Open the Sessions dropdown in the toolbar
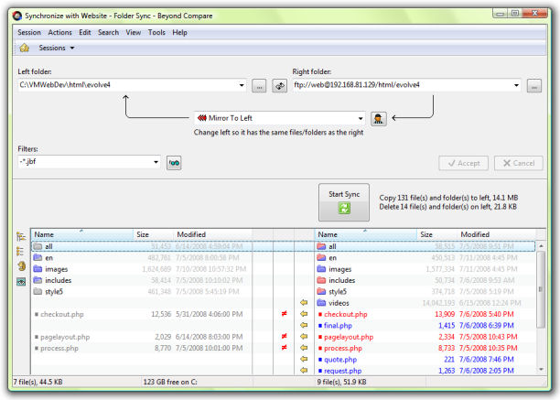Screen dimensions: 560x400 click(57, 48)
